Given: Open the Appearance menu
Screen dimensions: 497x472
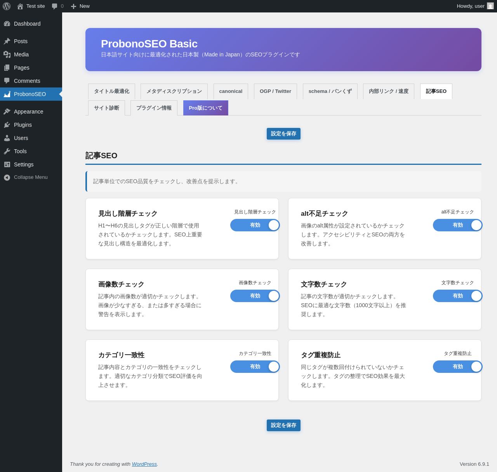Looking at the screenshot, I should point(31,112).
